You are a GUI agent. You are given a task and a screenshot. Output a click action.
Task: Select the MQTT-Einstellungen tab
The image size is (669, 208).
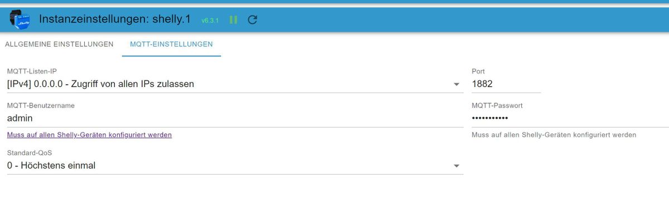click(171, 44)
